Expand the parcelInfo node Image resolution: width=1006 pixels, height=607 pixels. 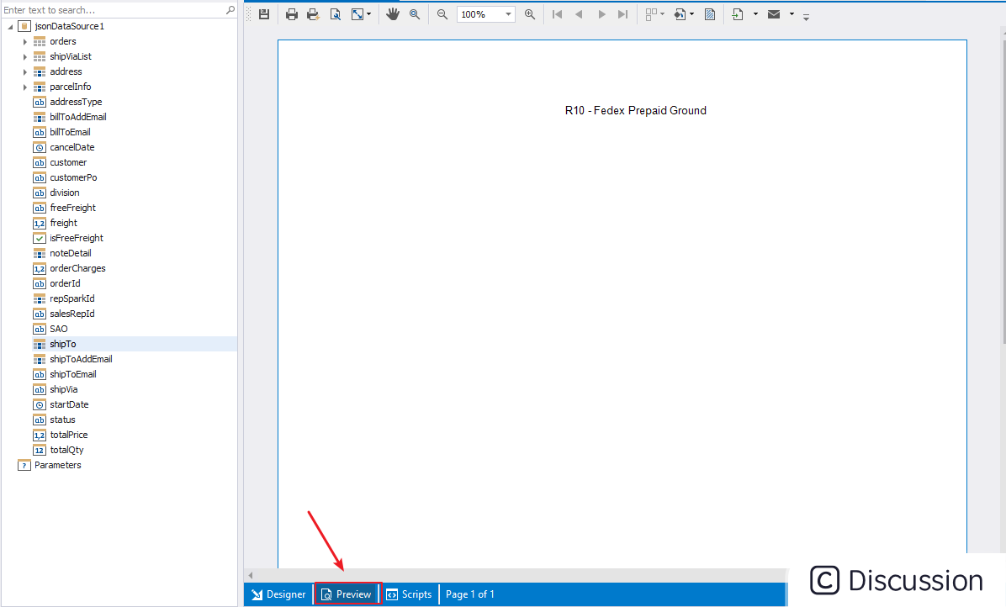click(25, 87)
